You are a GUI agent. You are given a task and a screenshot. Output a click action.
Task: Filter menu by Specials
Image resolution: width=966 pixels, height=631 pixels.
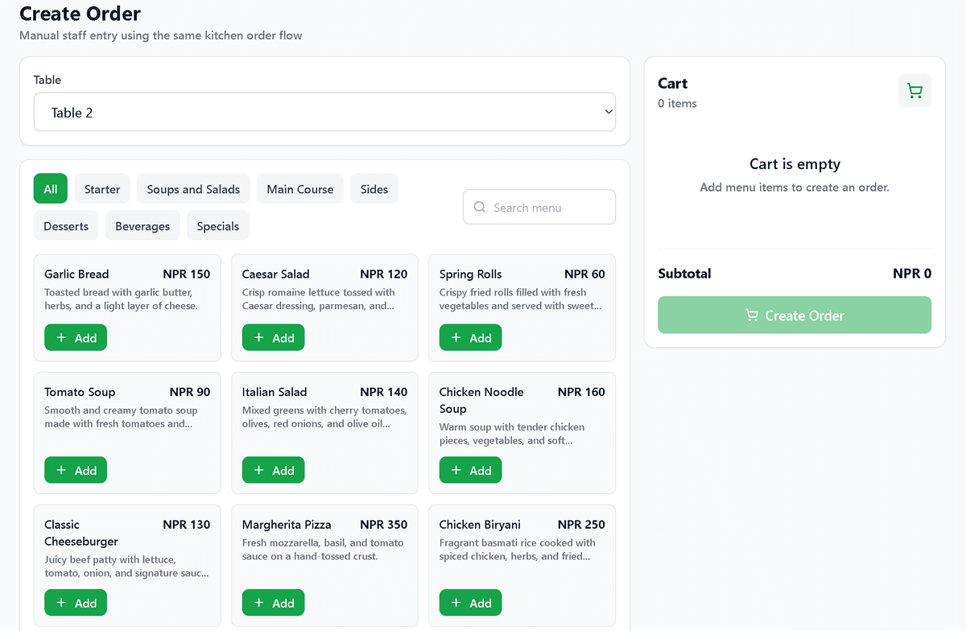pyautogui.click(x=218, y=226)
